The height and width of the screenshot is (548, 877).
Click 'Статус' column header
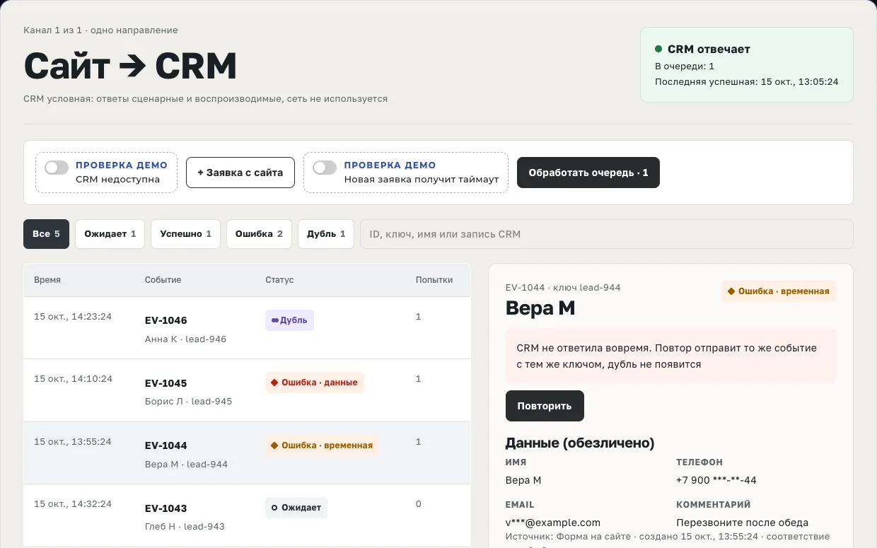tap(279, 280)
